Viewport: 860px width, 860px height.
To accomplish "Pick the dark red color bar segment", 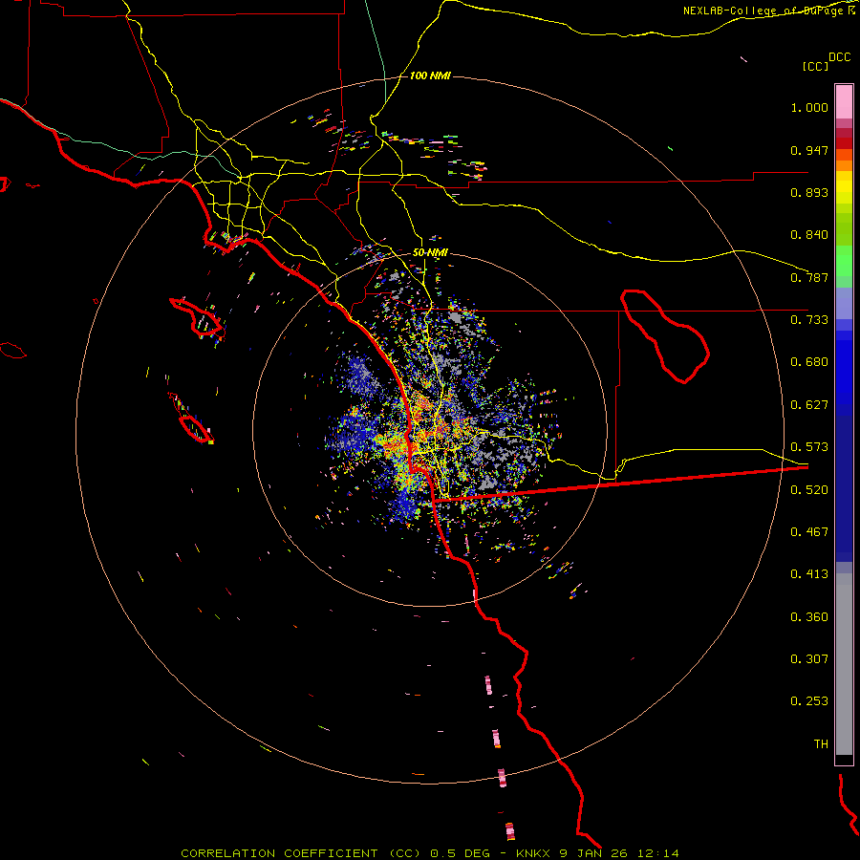I will [x=844, y=142].
